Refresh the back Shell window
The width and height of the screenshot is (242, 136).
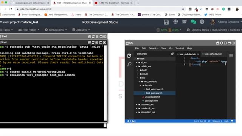93,37
